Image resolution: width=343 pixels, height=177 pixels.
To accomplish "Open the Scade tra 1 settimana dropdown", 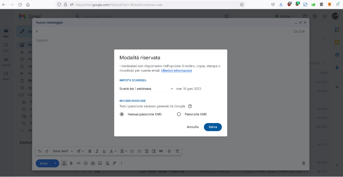I will 146,89.
